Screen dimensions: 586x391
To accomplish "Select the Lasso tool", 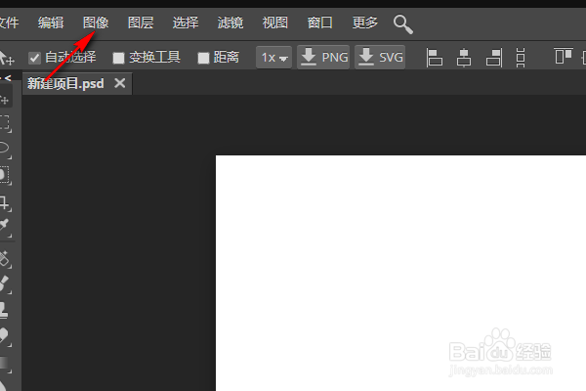I will coord(5,149).
